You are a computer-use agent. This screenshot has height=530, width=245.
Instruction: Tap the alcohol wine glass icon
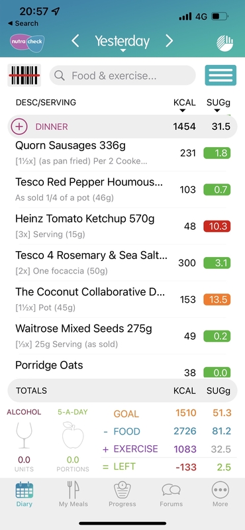[x=24, y=435]
